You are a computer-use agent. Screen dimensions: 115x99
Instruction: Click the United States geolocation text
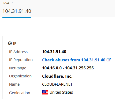coord(61,92)
